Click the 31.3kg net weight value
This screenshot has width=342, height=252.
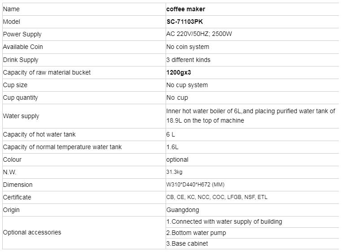pyautogui.click(x=174, y=172)
